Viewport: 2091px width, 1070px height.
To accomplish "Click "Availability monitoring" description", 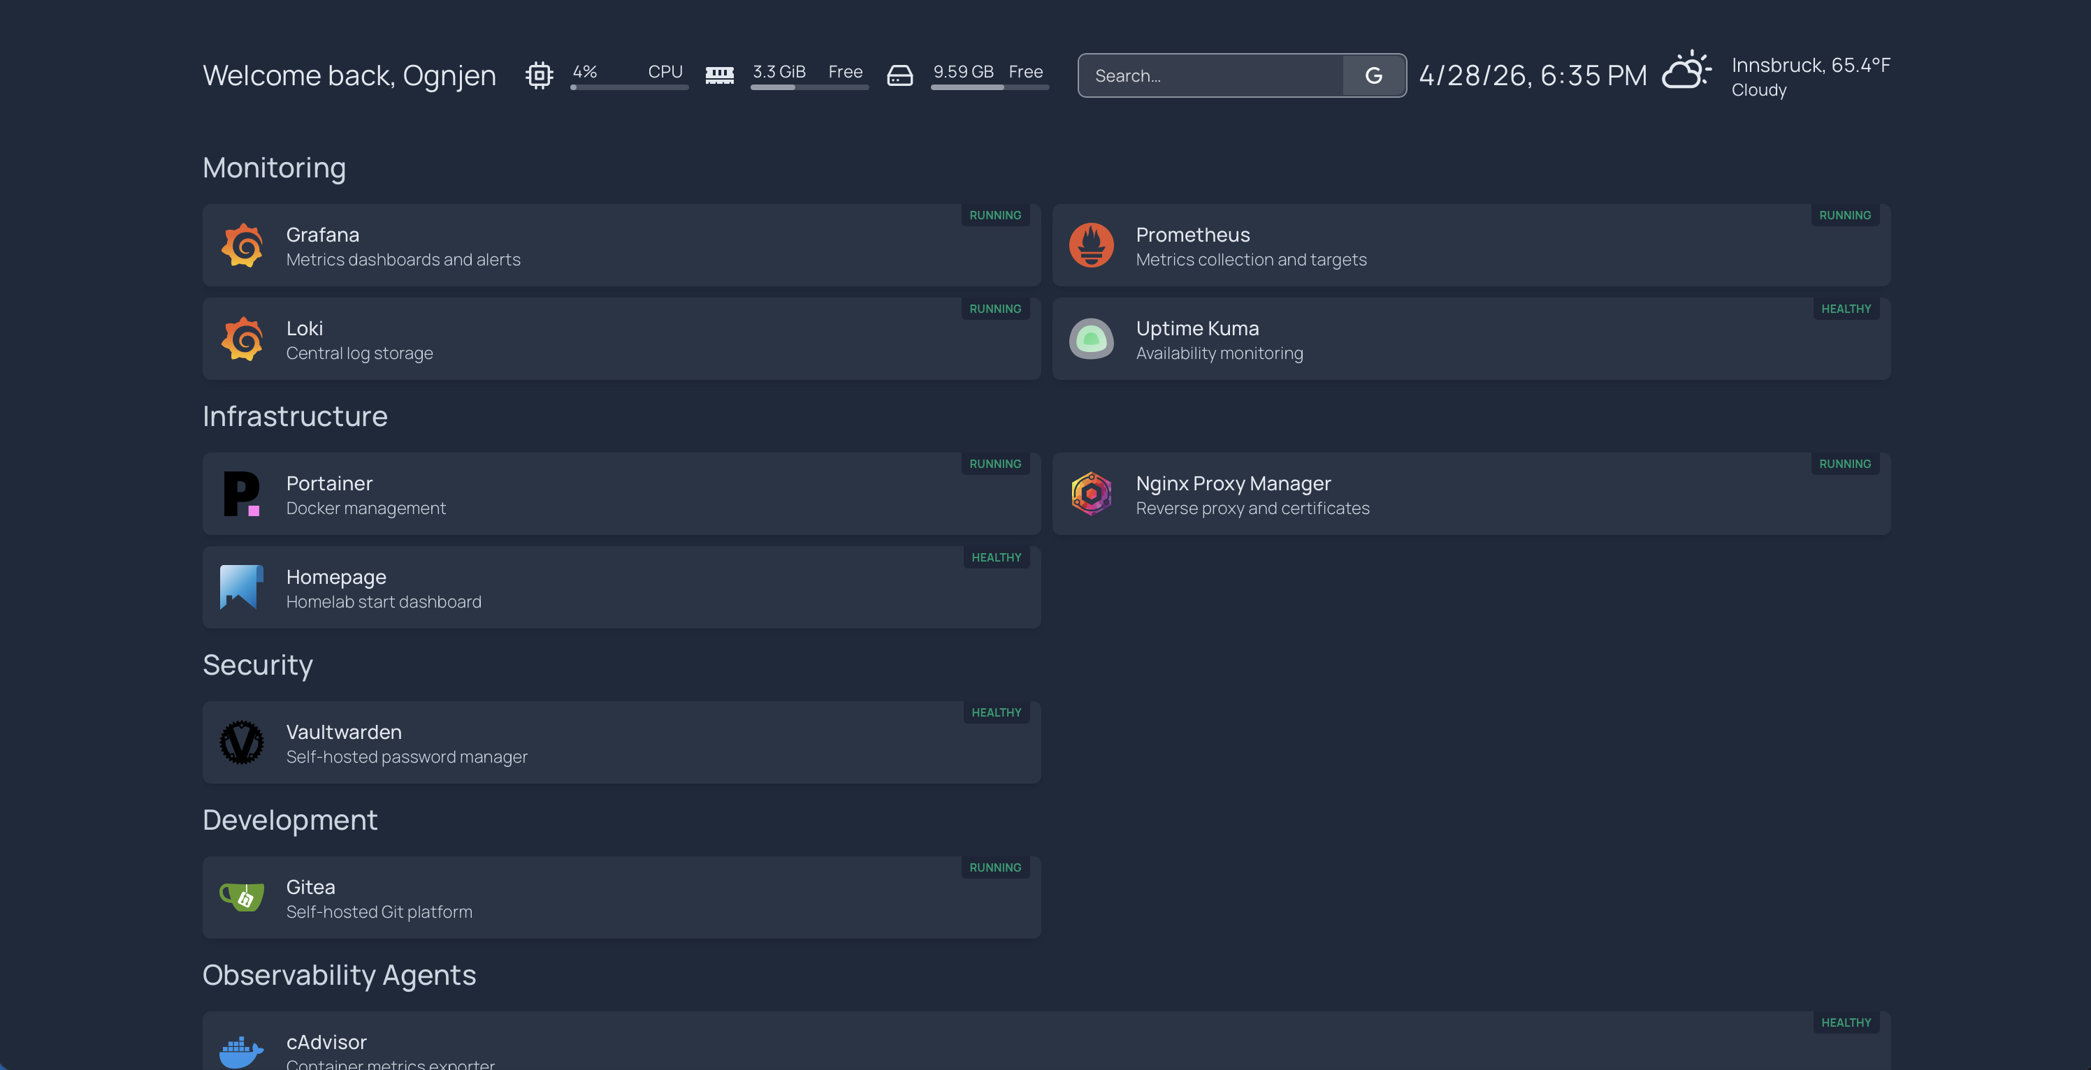I will (x=1220, y=353).
